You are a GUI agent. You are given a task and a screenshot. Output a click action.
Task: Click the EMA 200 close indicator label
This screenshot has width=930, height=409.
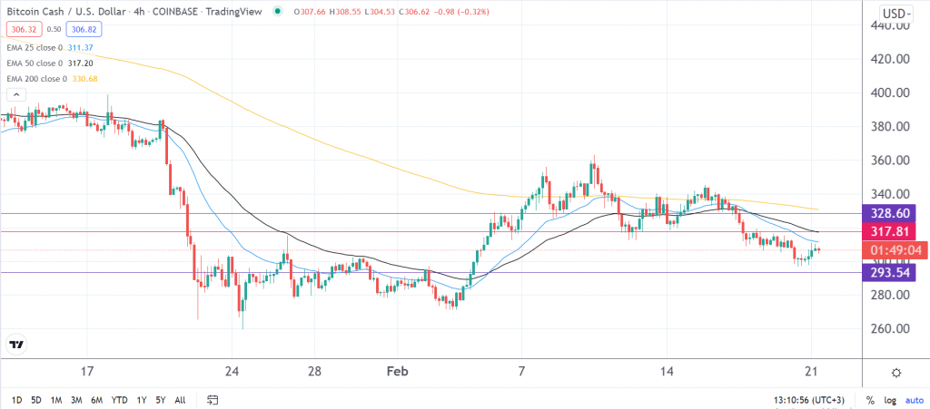(36, 79)
